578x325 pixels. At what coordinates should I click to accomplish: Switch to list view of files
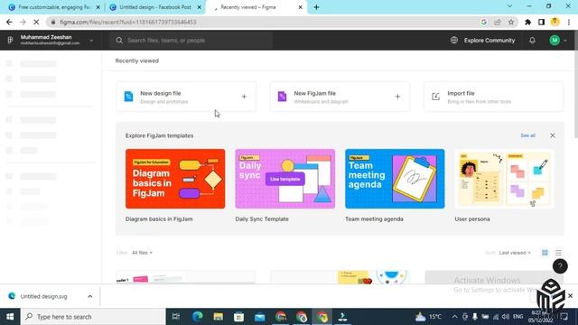tap(558, 253)
